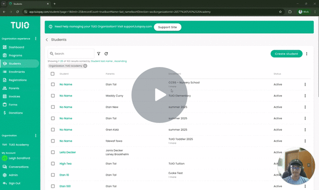Viewport: 319px width, 190px height.
Task: Select checkbox for fdewaf fswa row
Action: tap(52, 141)
